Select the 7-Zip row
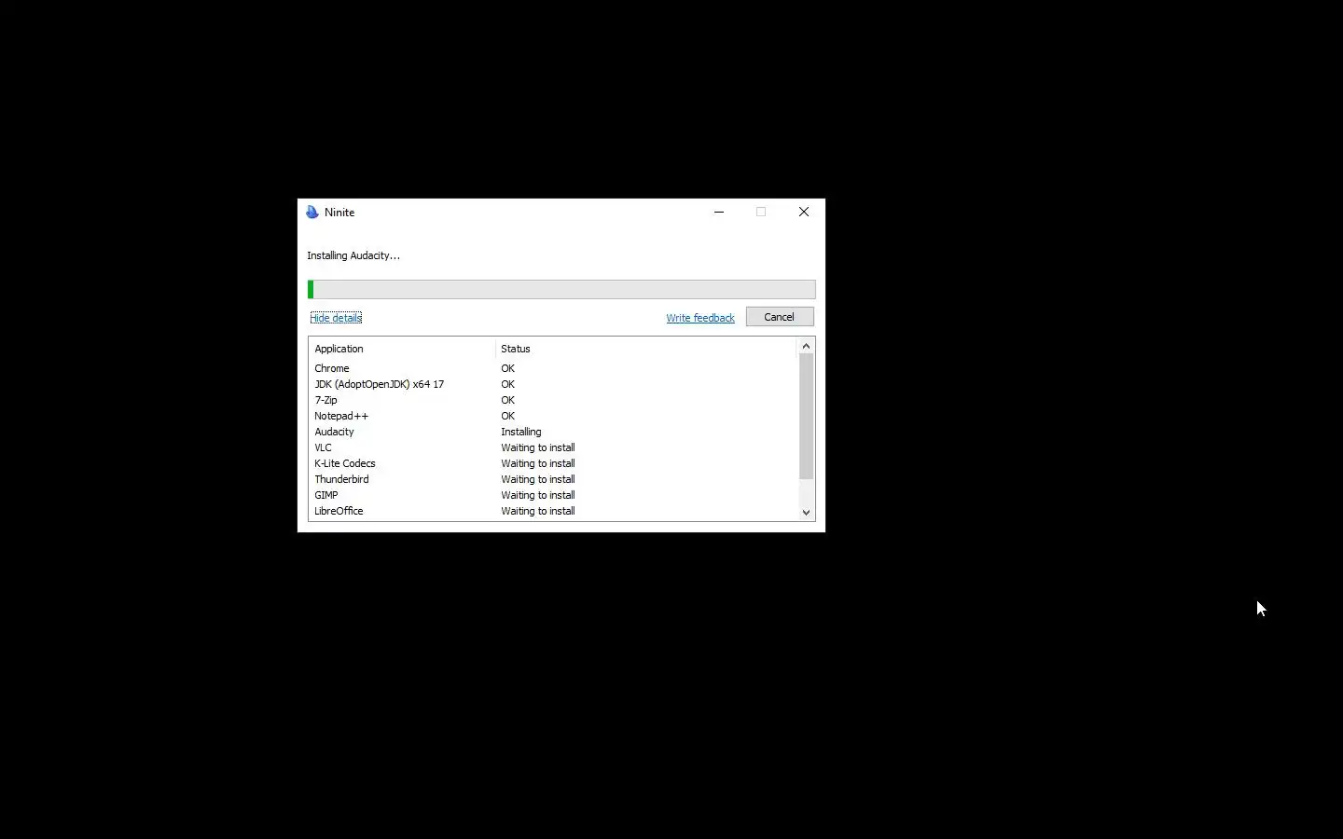The width and height of the screenshot is (1343, 839). click(x=554, y=400)
